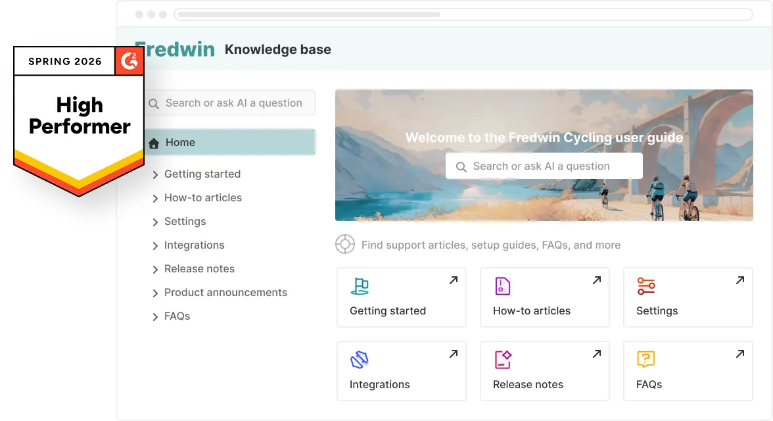Click the G2 logo on badge
This screenshot has height=421, width=773.
[x=129, y=61]
